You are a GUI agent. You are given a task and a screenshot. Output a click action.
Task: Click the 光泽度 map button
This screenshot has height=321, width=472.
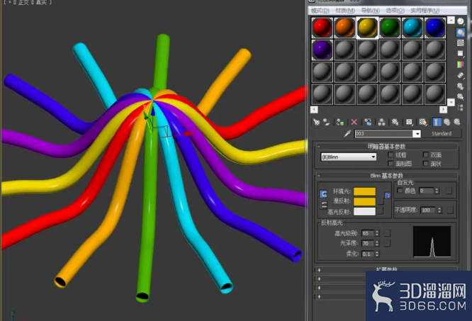click(x=388, y=243)
